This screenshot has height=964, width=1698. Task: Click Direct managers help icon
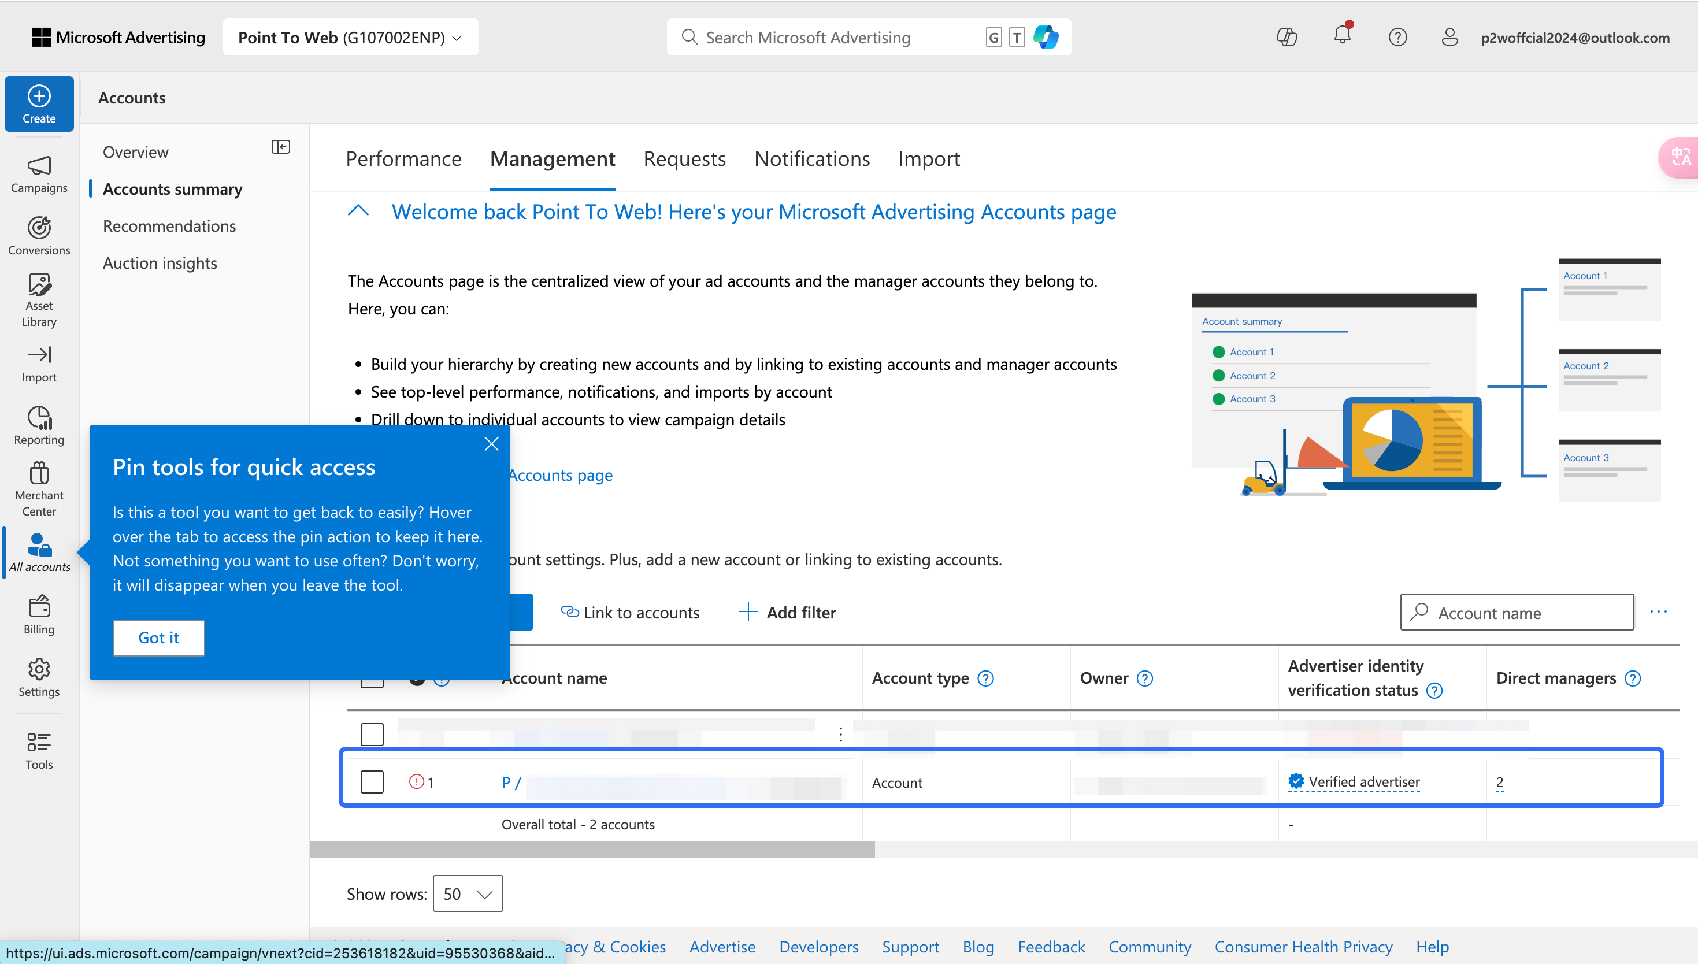1633,678
